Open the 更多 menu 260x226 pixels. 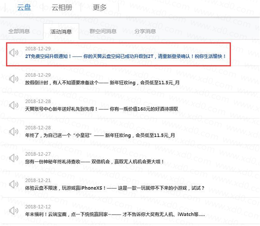(x=100, y=8)
